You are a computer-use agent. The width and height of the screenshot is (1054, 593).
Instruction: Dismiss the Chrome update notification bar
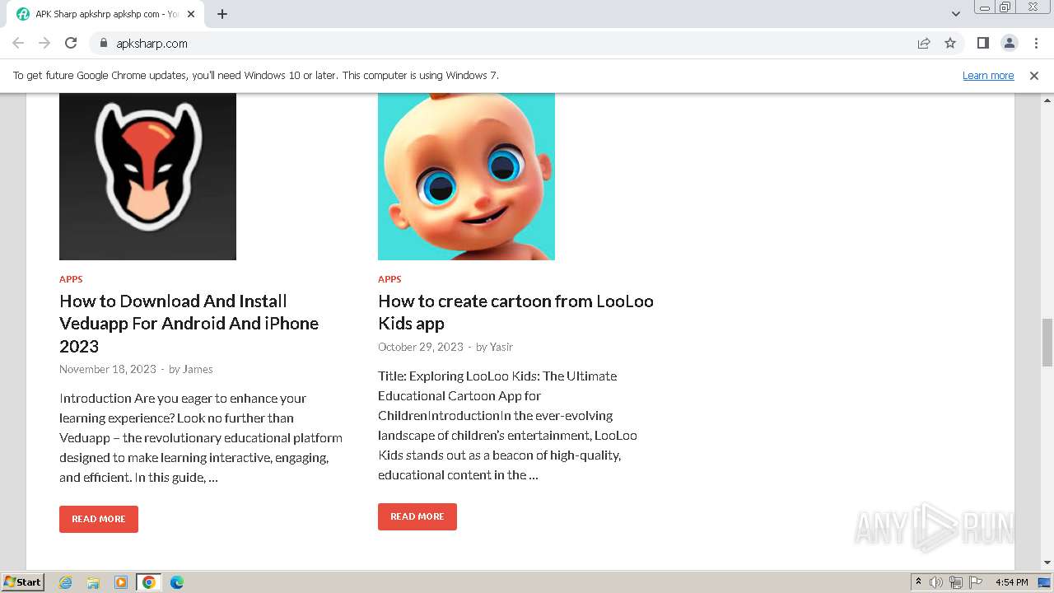tap(1034, 75)
